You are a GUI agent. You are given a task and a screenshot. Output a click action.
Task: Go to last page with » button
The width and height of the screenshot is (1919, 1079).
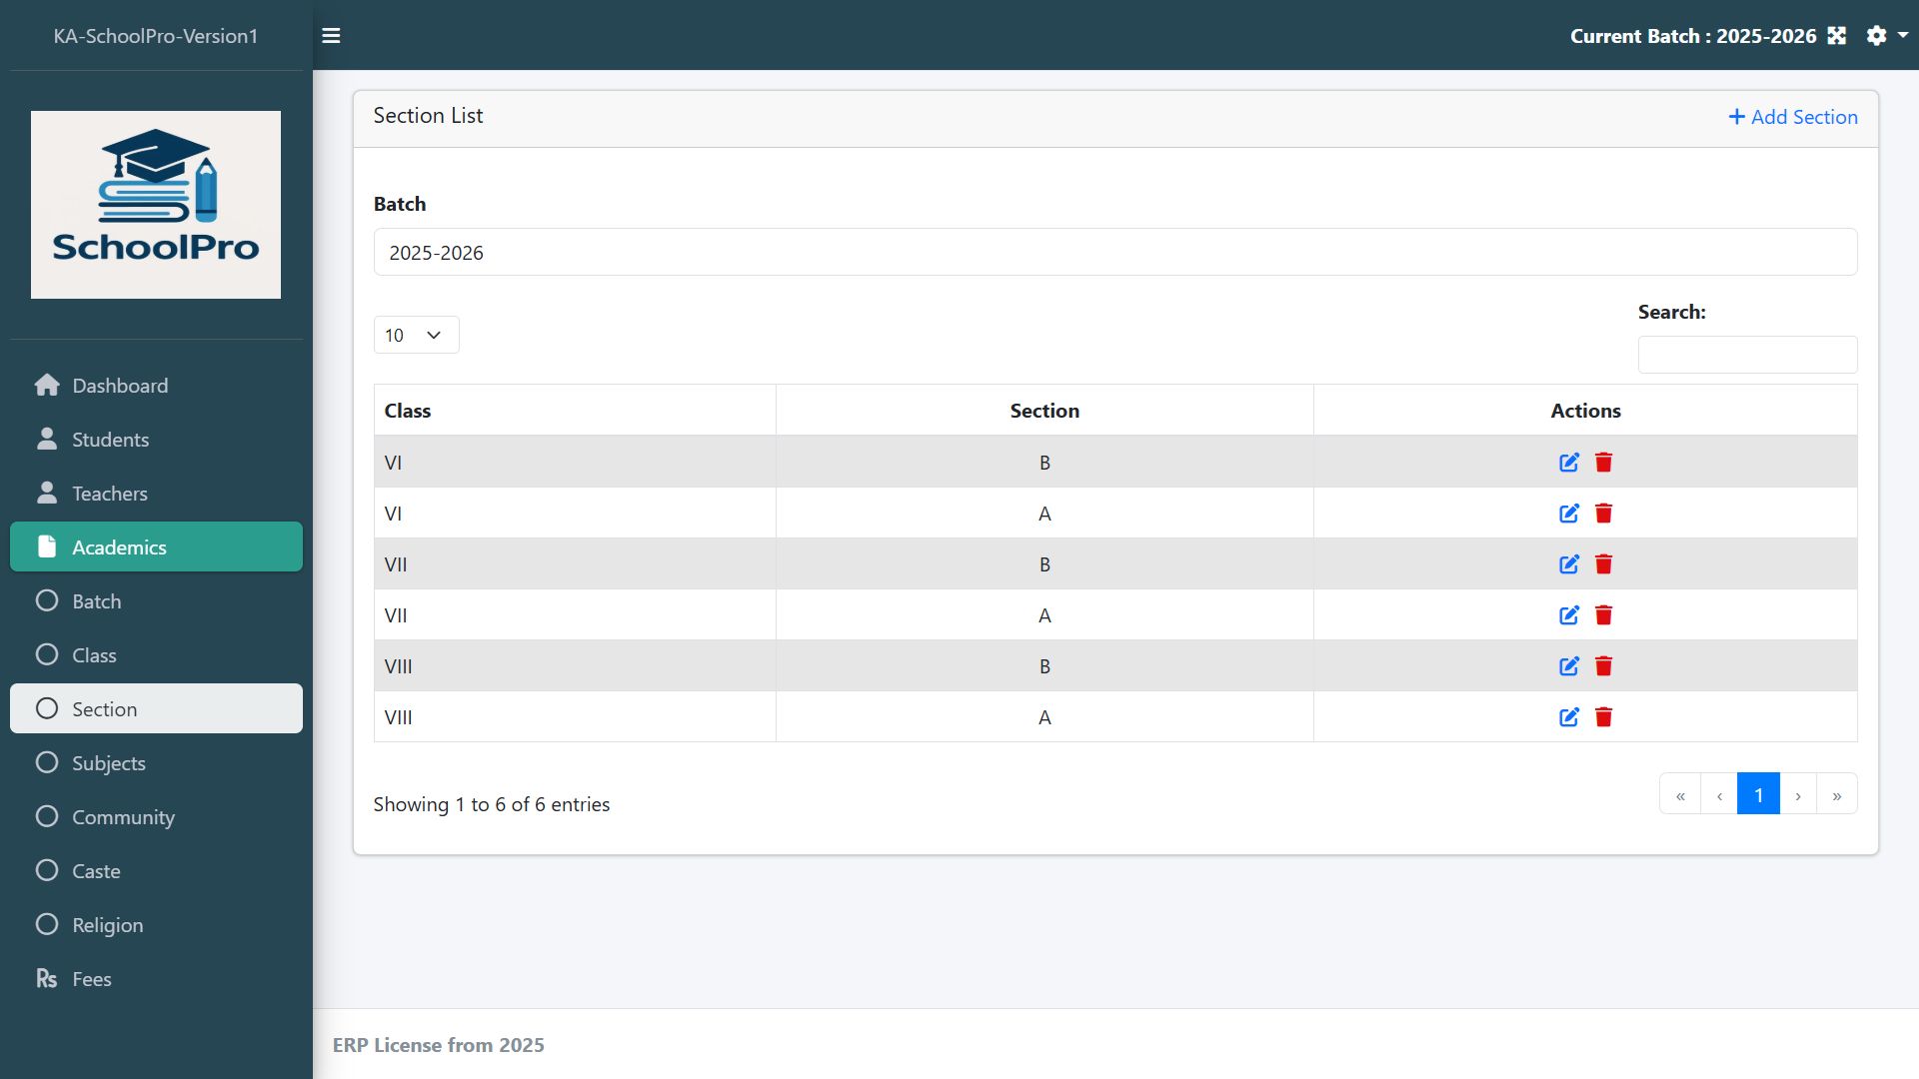tap(1836, 794)
